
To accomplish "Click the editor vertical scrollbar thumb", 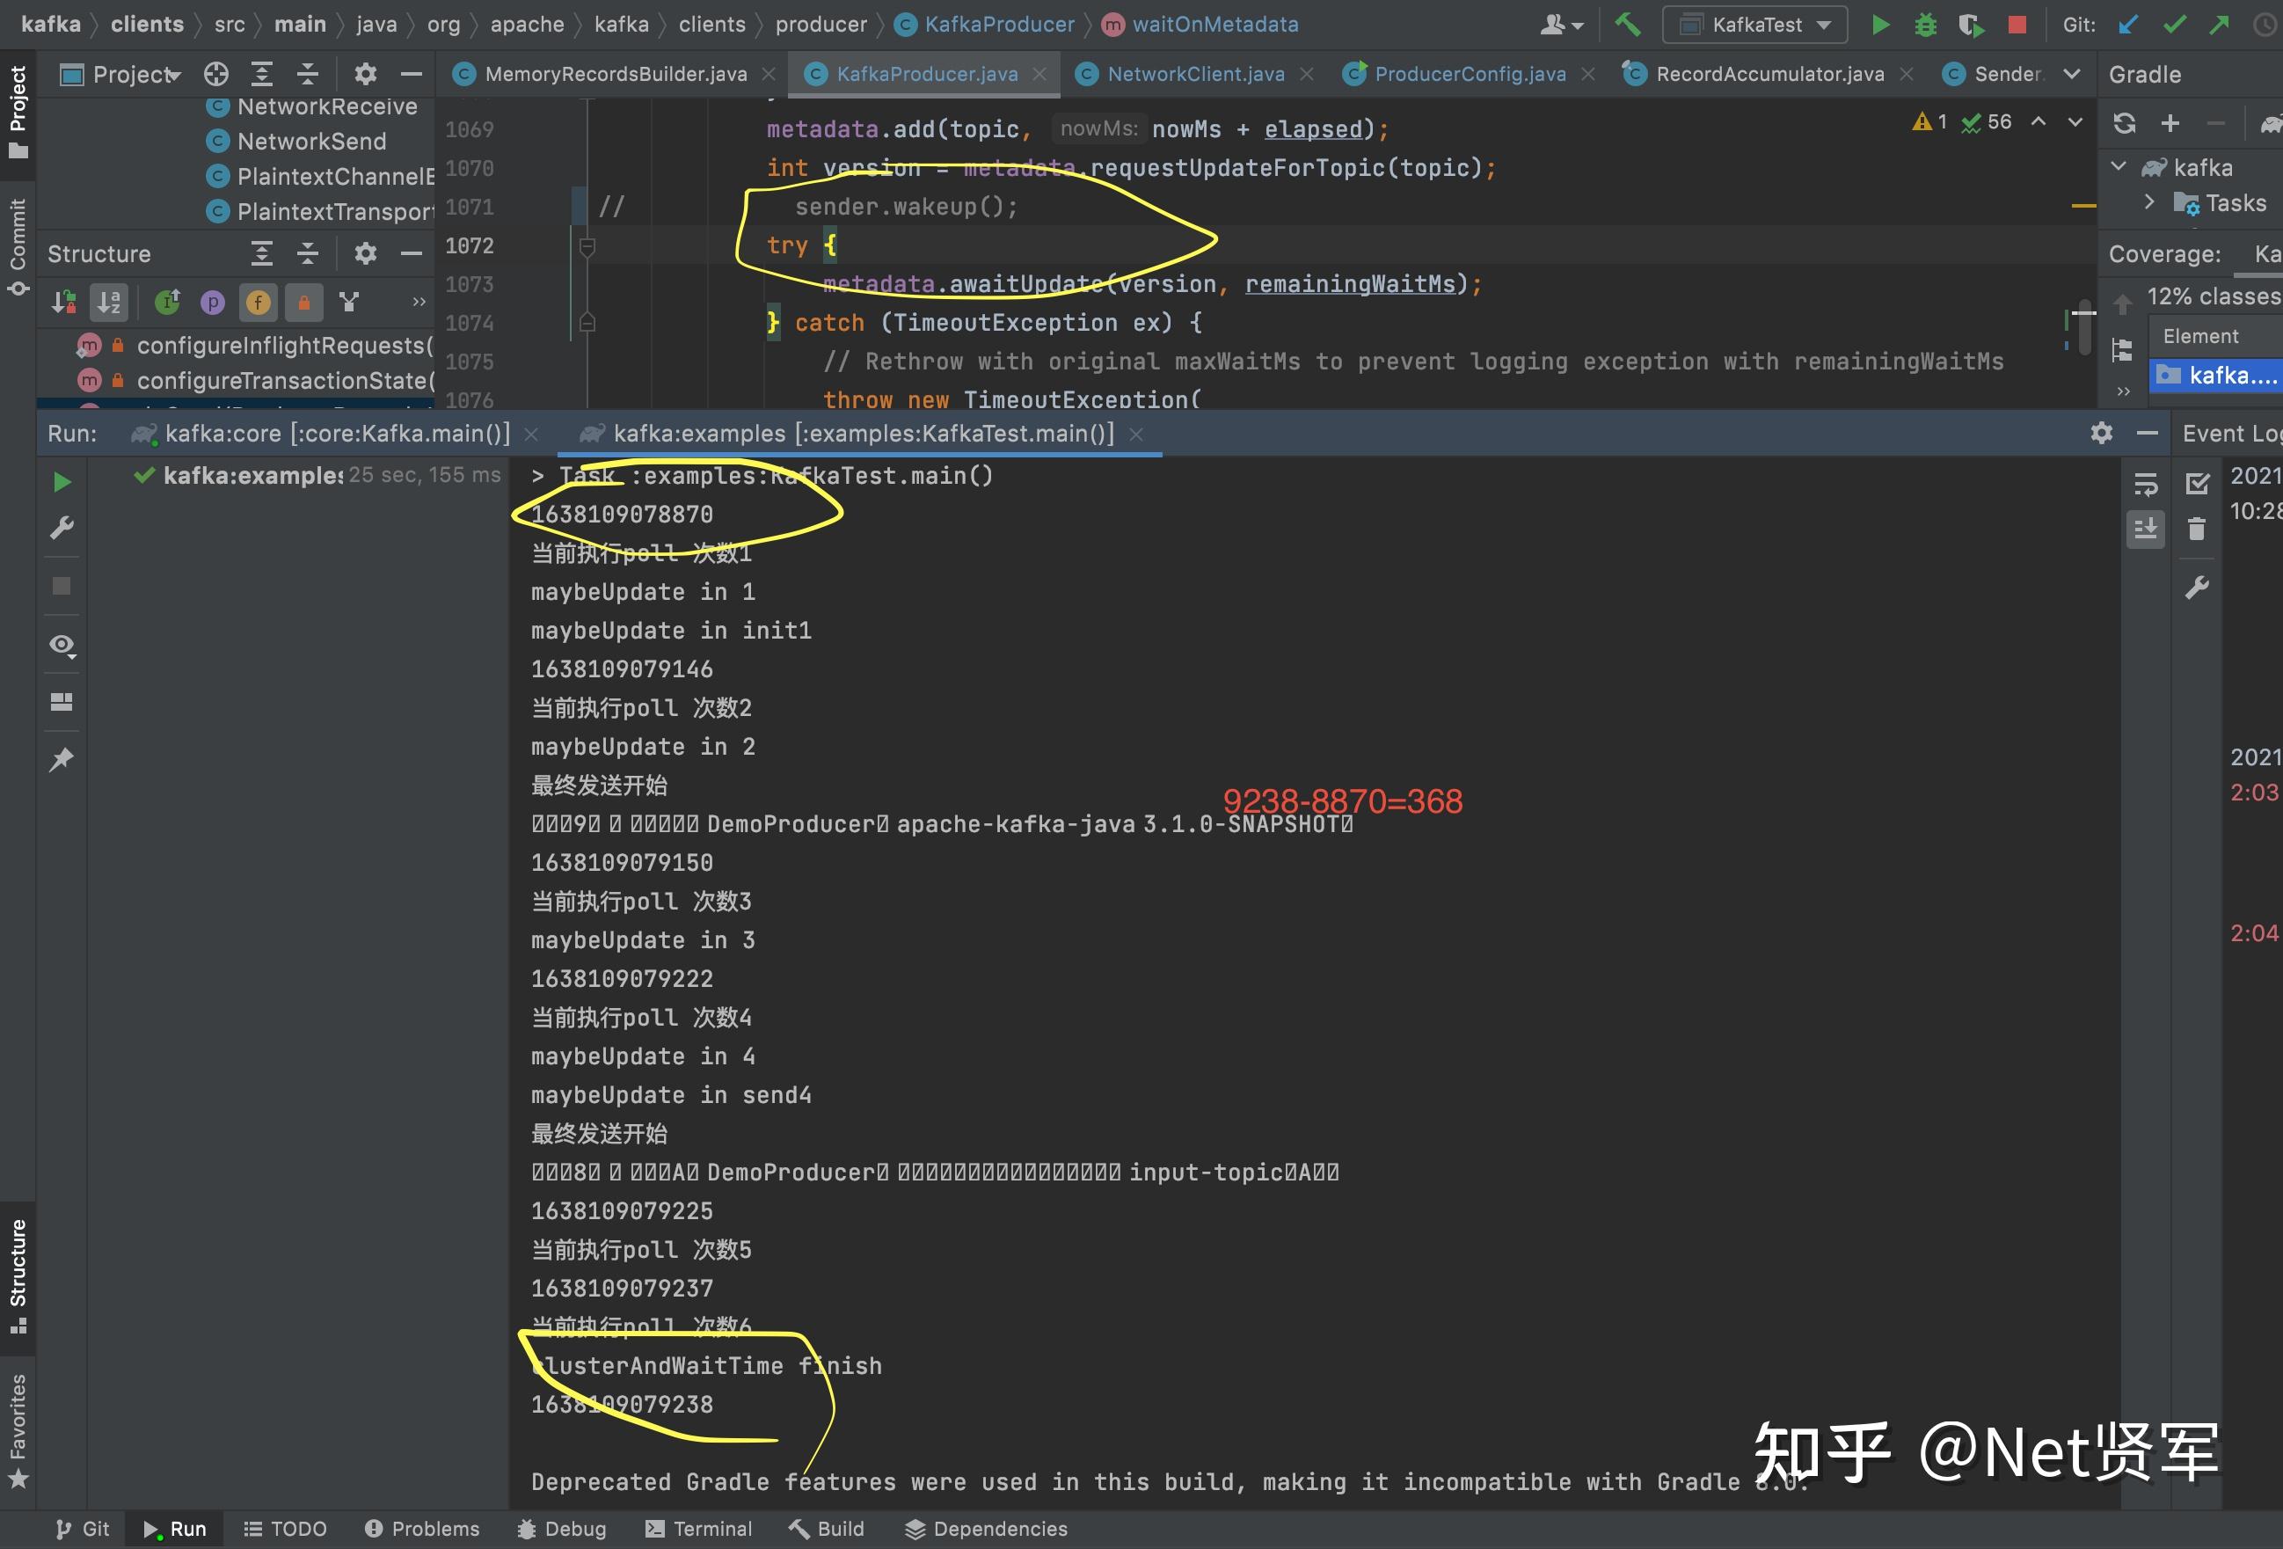I will tap(2083, 325).
